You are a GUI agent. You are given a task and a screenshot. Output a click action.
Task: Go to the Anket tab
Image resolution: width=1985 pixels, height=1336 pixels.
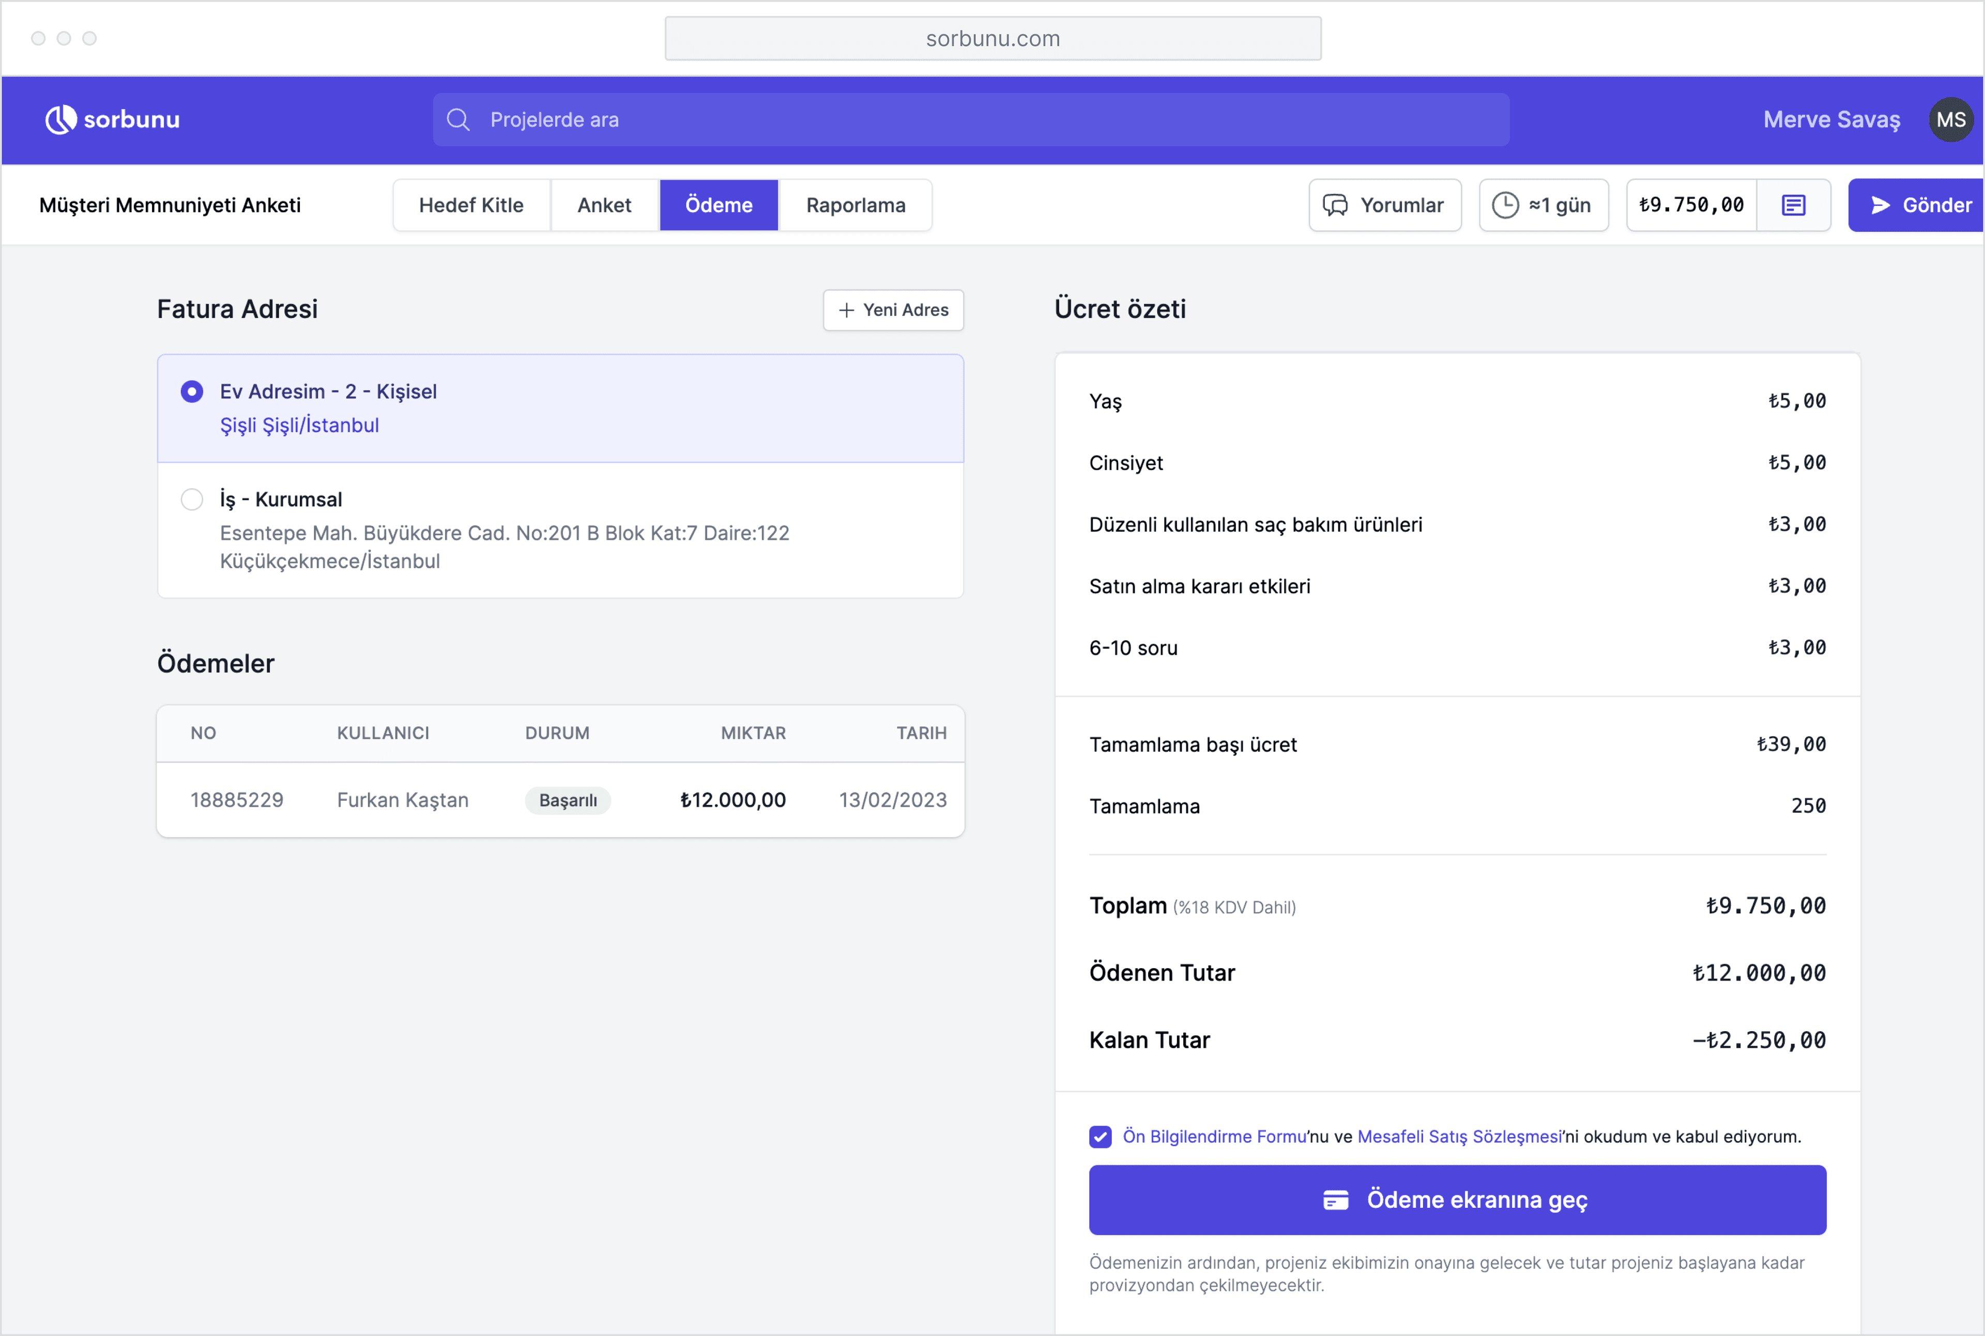pyautogui.click(x=603, y=205)
